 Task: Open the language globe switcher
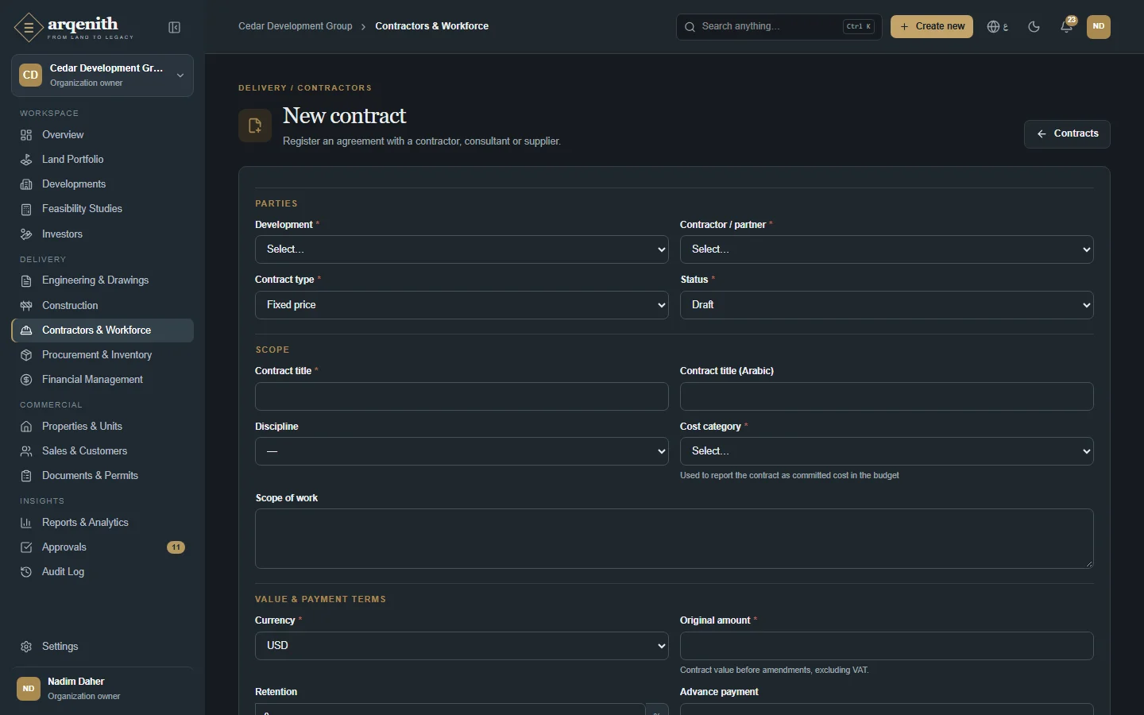pyautogui.click(x=998, y=27)
